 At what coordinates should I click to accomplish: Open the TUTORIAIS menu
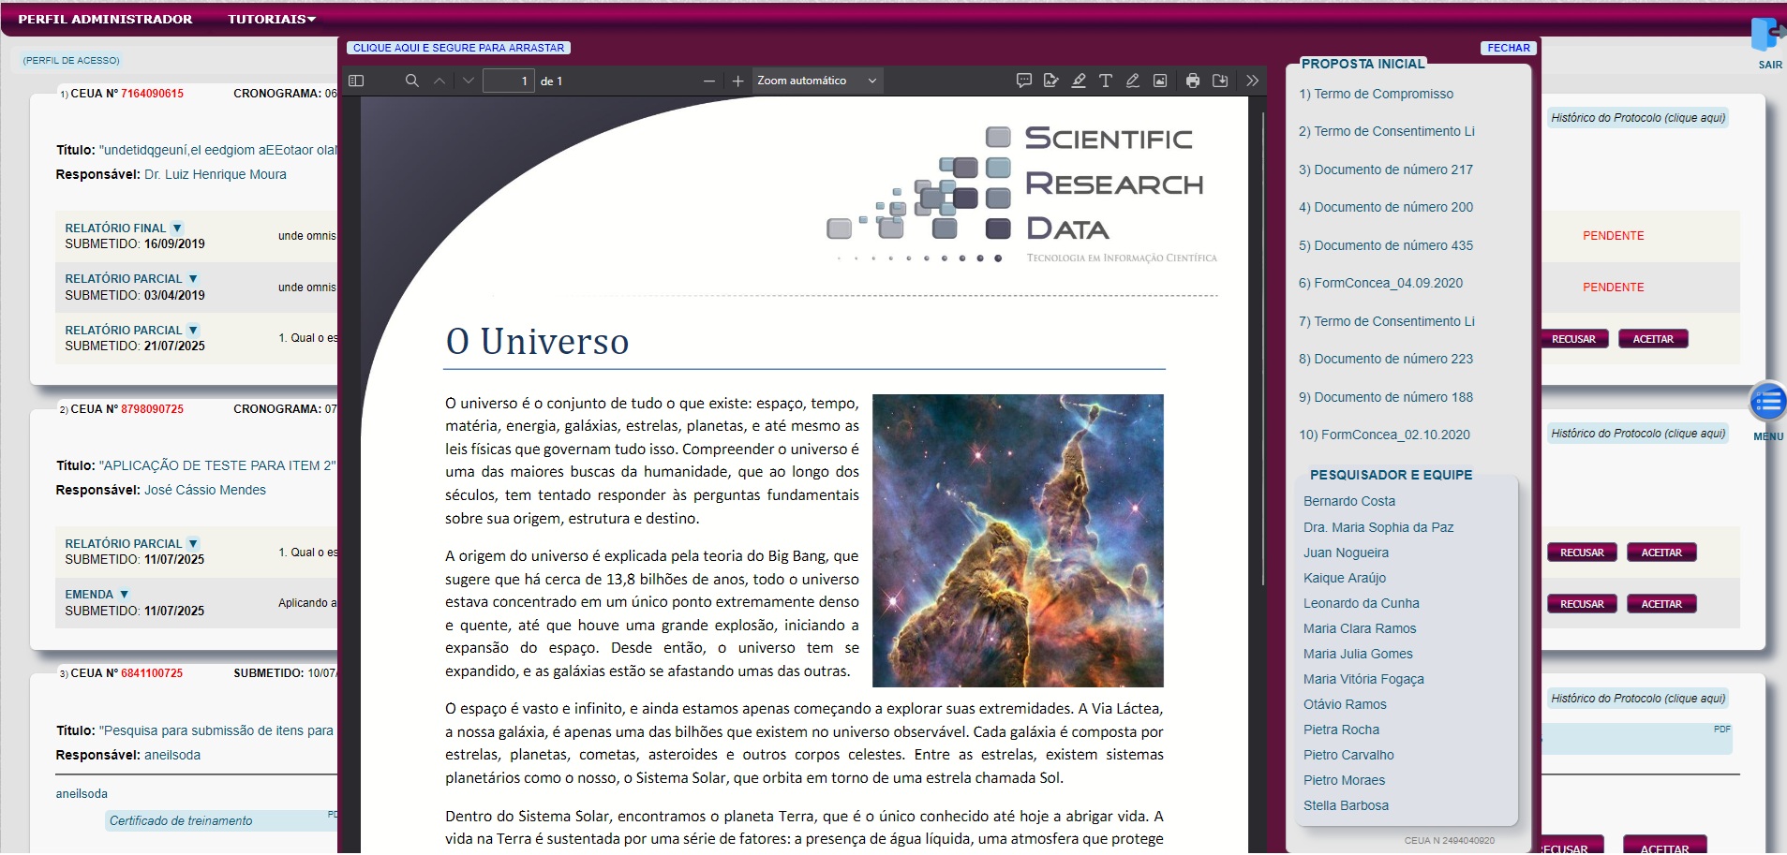(272, 19)
